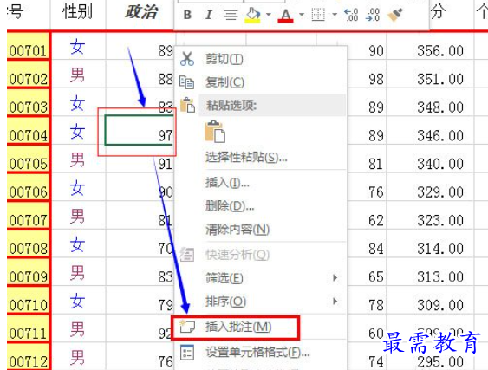
Task: Select the 政治 column header
Action: coord(141,12)
